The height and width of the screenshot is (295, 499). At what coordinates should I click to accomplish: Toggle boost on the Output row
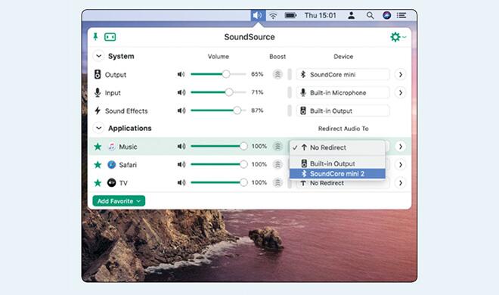point(277,74)
